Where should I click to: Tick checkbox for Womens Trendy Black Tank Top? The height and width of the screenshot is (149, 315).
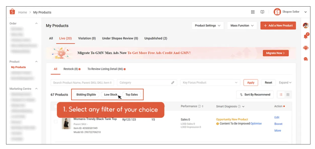tap(56, 122)
